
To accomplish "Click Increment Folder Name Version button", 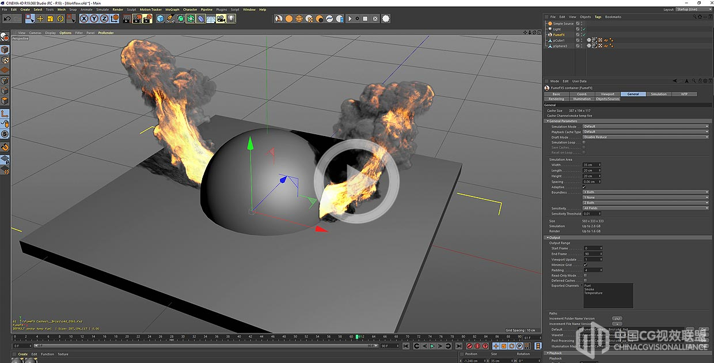I will pos(617,318).
